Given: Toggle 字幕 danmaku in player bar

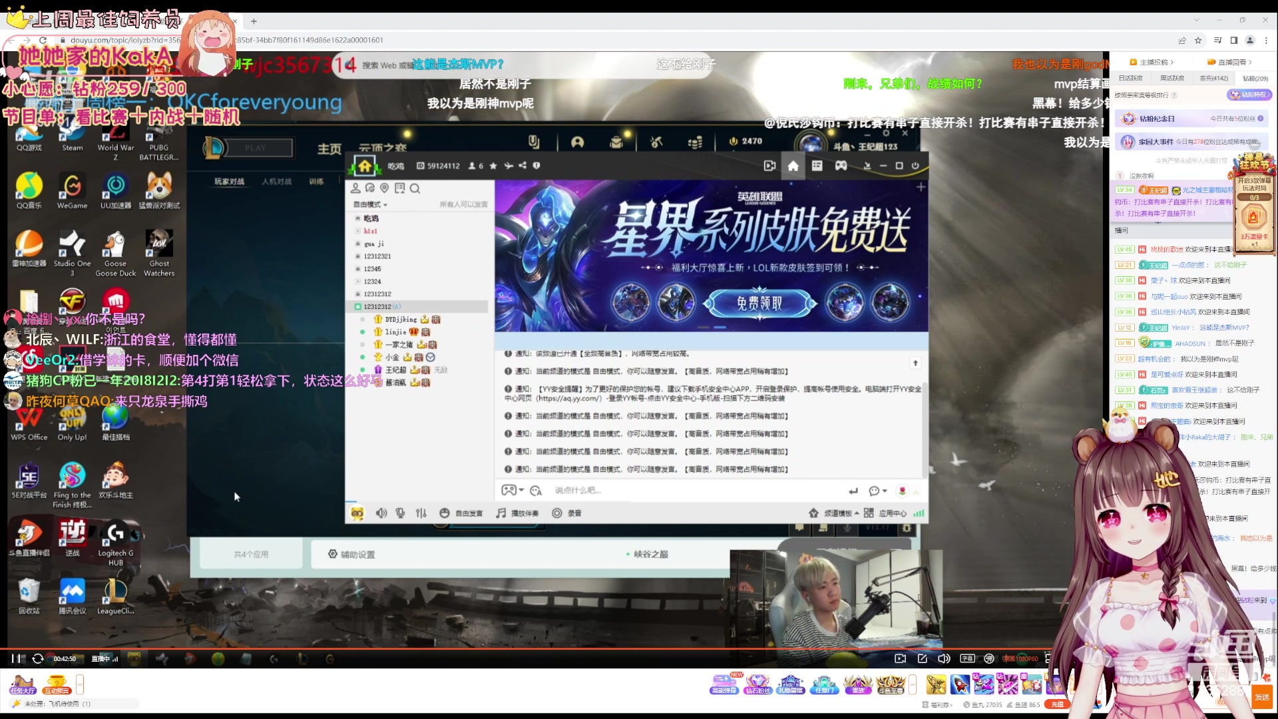Looking at the screenshot, I should coord(967,659).
